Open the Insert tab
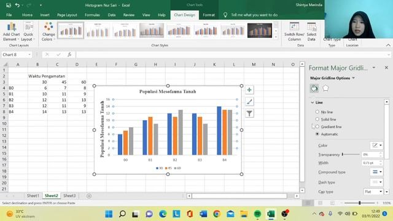The image size is (393, 221). (x=45, y=15)
